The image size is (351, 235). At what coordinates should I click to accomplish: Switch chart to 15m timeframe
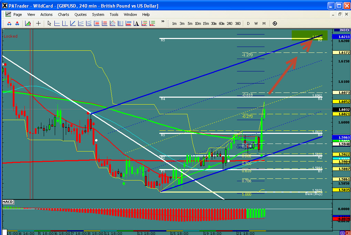coord(206,23)
